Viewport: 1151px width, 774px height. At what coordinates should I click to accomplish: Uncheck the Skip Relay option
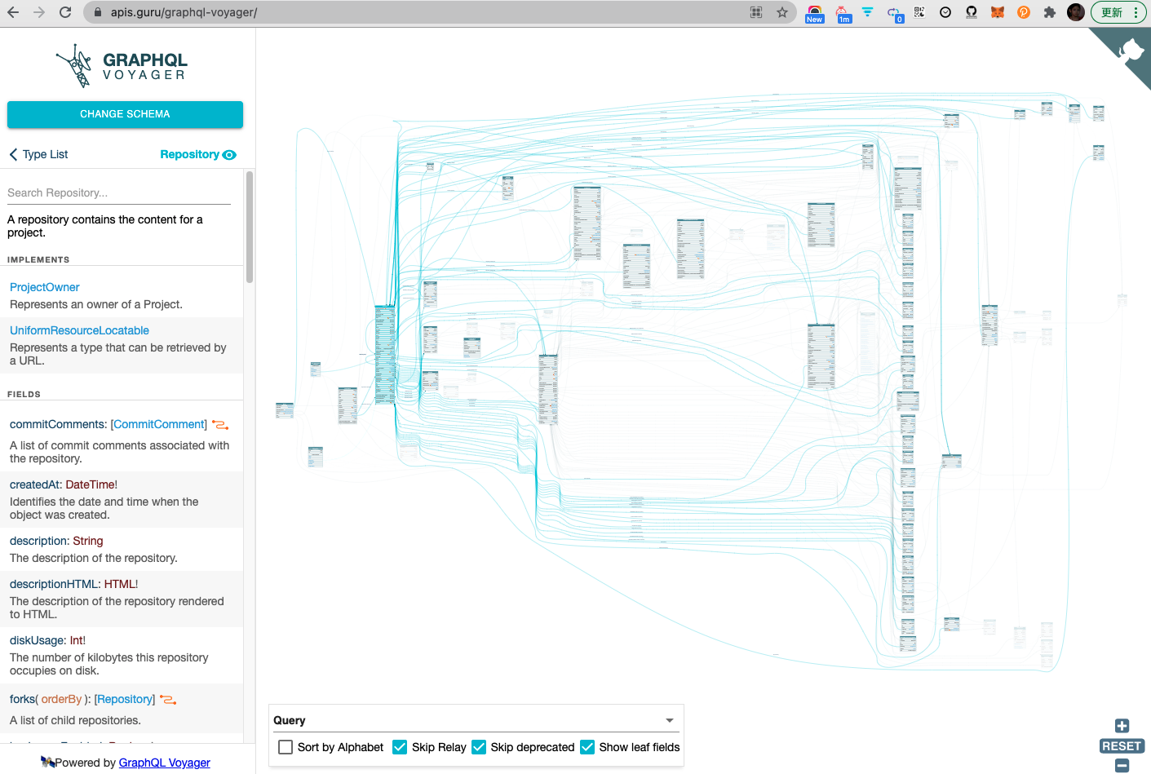[x=400, y=747]
